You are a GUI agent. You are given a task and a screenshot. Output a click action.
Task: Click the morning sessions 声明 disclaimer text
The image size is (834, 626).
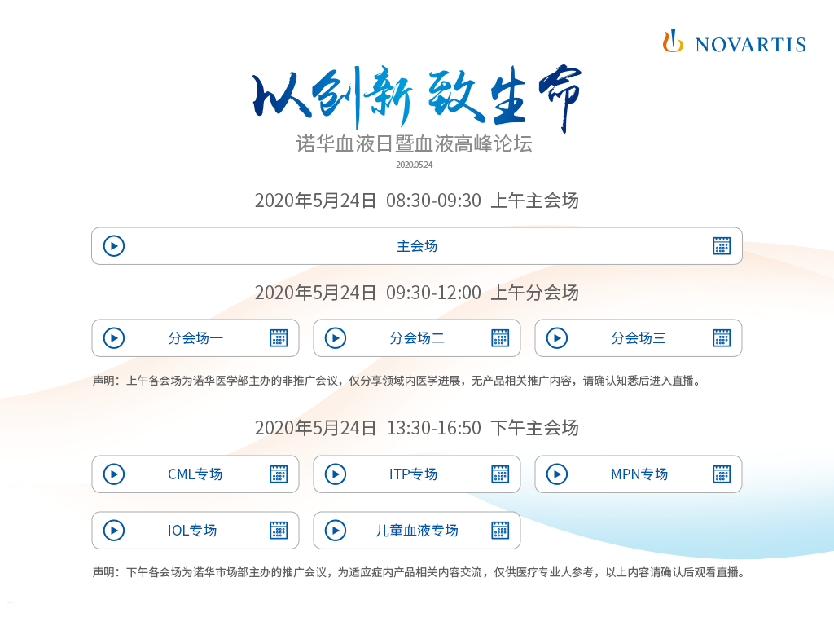pos(397,381)
